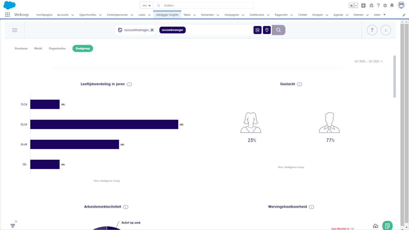Viewport: 409px width, 230px height.
Task: Open the Favorites list dropdown arrow
Action: [x=356, y=5]
